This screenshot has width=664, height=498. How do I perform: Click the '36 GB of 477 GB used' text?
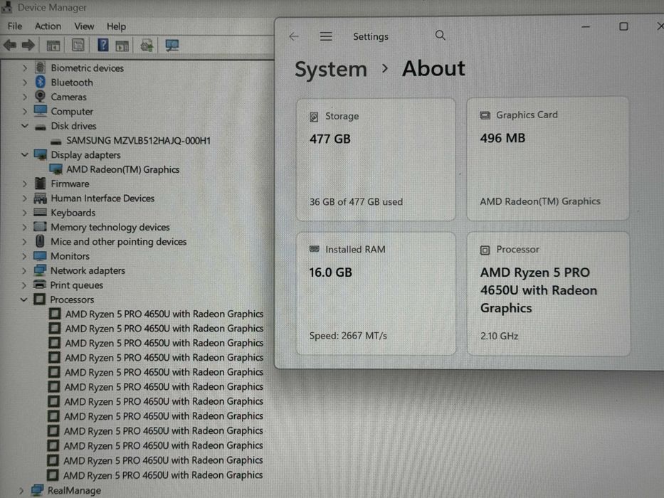[x=356, y=202]
